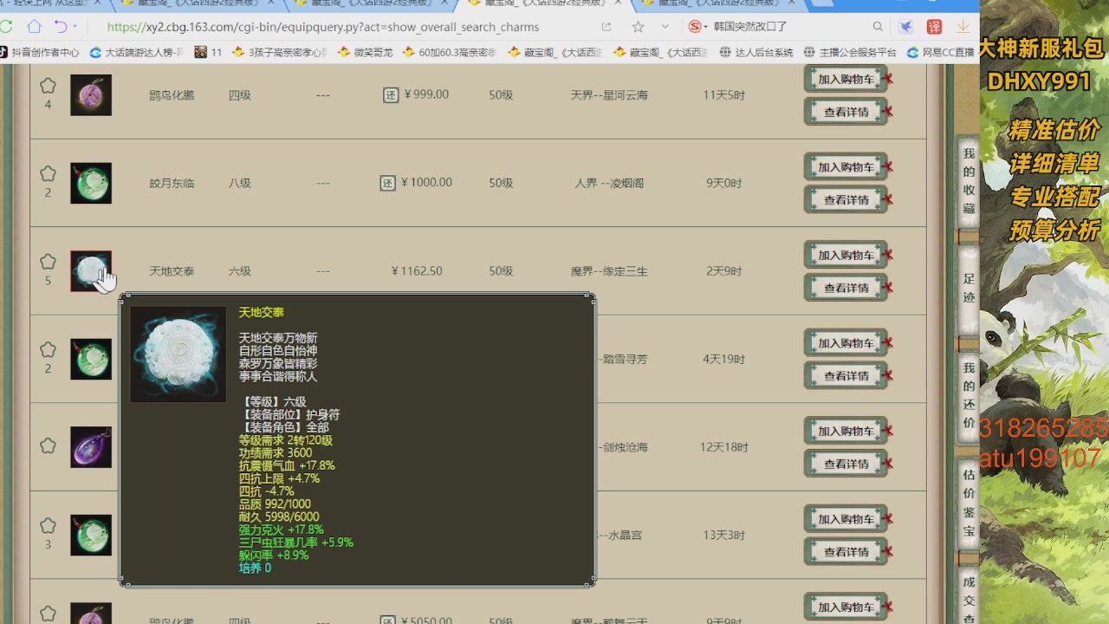The width and height of the screenshot is (1109, 624).
Task: Click purple charm thumbnail on 剑烛沧海 row
Action: [91, 447]
